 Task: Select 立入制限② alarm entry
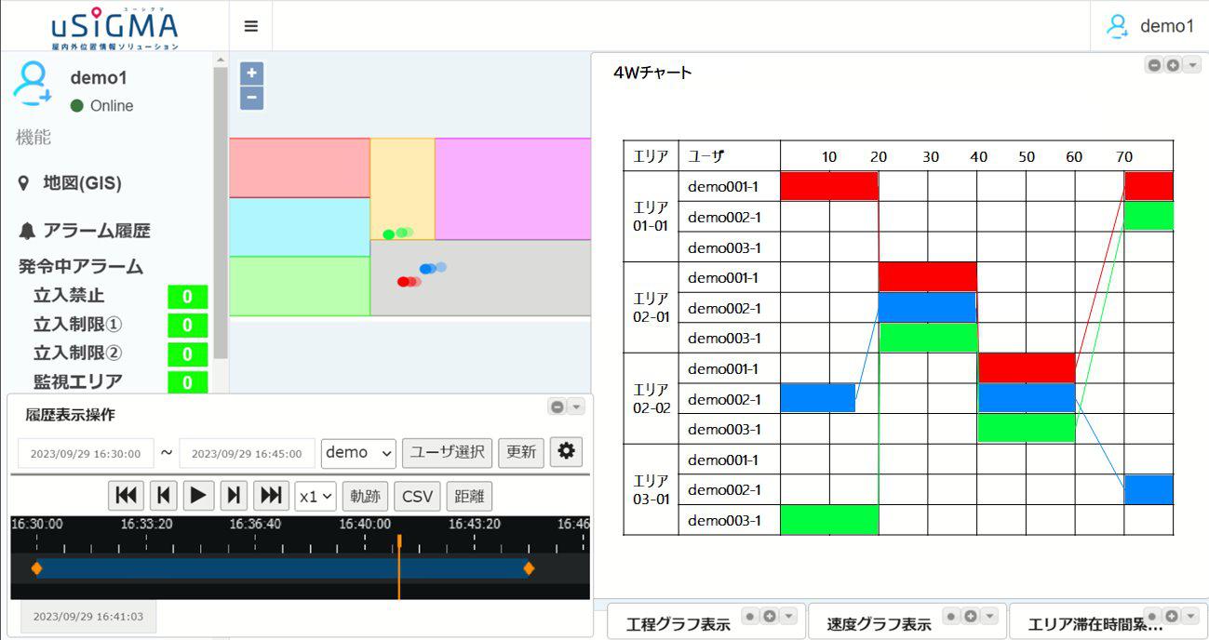tap(78, 353)
